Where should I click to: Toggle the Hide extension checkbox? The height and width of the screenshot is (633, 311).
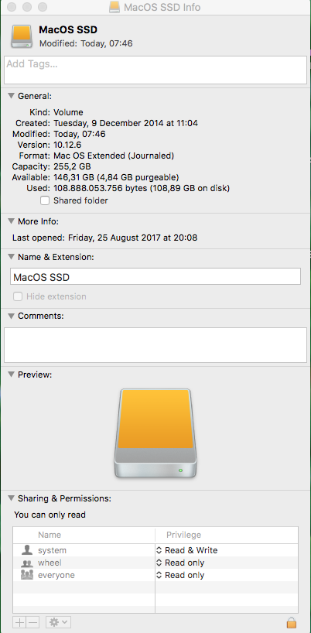18,296
